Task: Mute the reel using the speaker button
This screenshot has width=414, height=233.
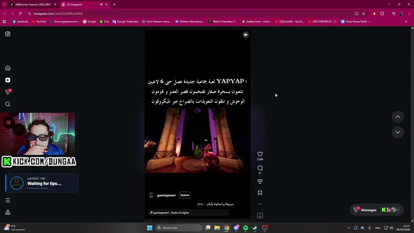Action: click(x=246, y=35)
